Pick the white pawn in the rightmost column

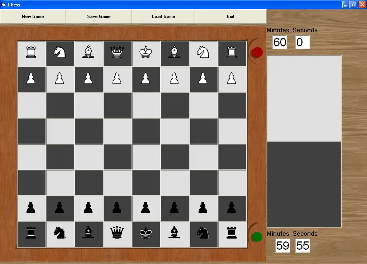point(232,78)
